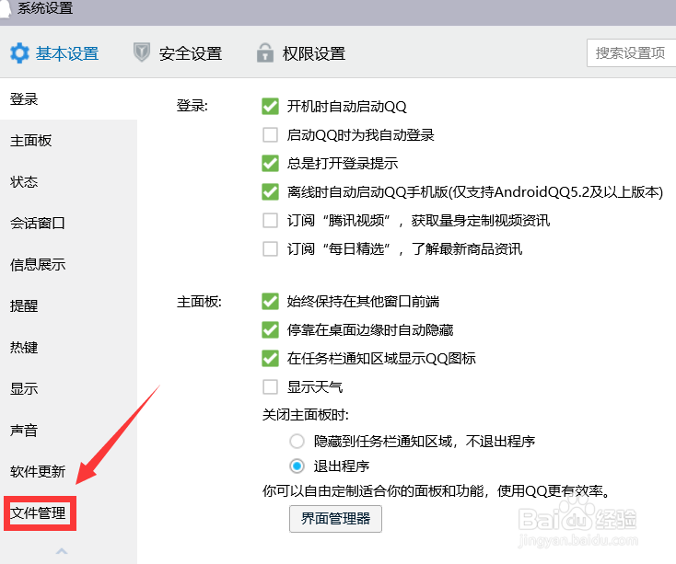Click the shield icon for 安全设置
The image size is (676, 564).
[x=142, y=52]
